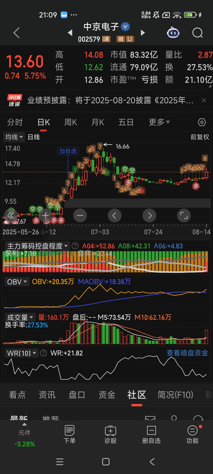Switch to the 简况(F10) tab

click(x=175, y=395)
